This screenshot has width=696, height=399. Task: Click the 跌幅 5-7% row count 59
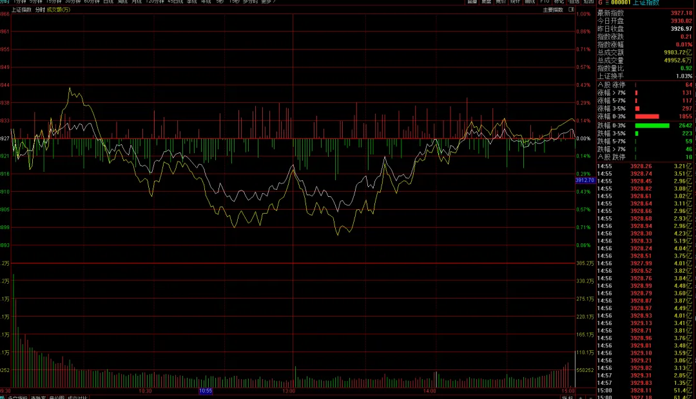tap(688, 142)
